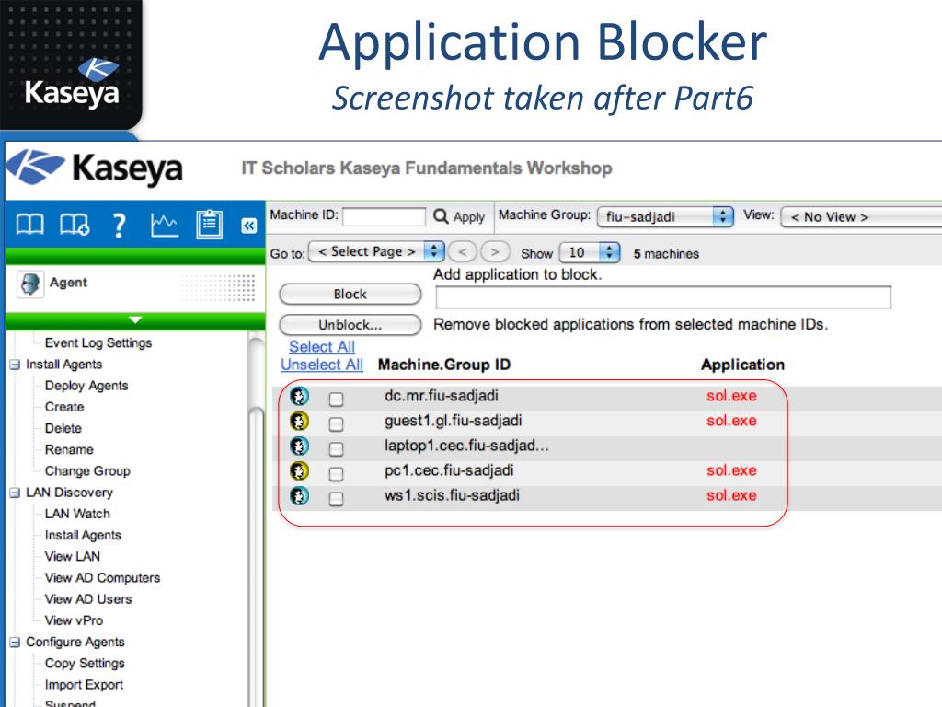Image resolution: width=942 pixels, height=707 pixels.
Task: Open the View dropdown showing No View
Action: [x=861, y=216]
